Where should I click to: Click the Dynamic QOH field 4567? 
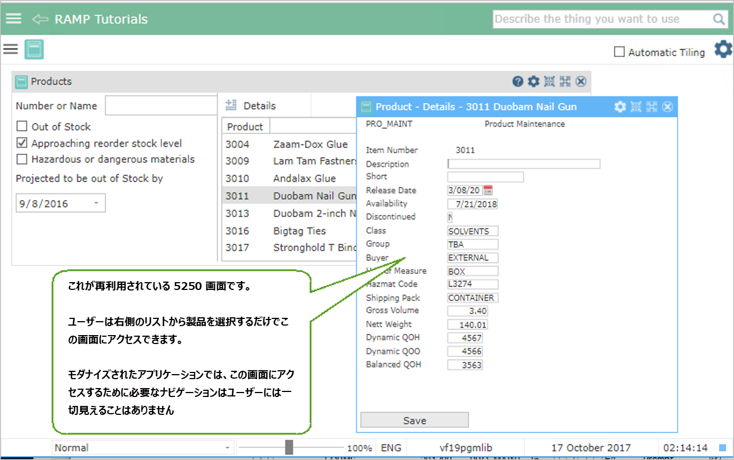(465, 338)
